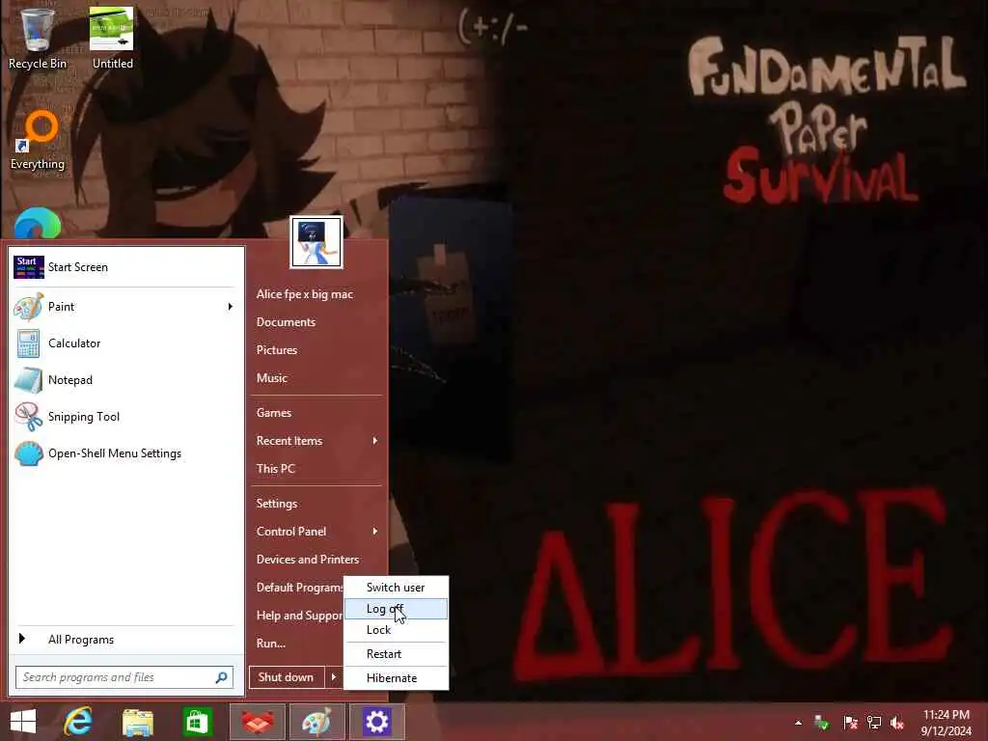Click the Shut down button
This screenshot has width=988, height=741.
pos(286,677)
